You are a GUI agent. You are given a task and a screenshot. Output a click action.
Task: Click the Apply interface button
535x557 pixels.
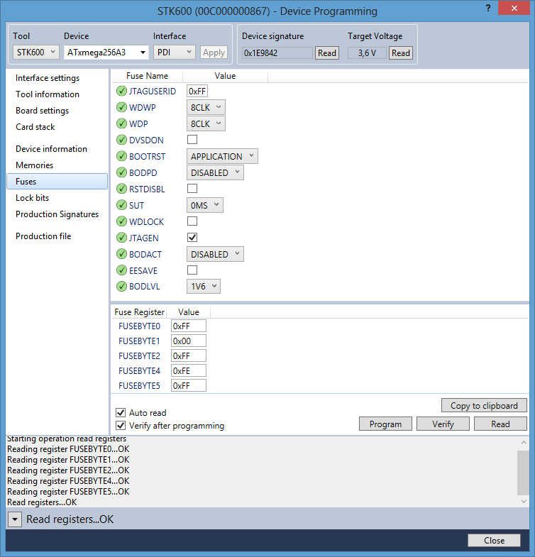pos(214,53)
